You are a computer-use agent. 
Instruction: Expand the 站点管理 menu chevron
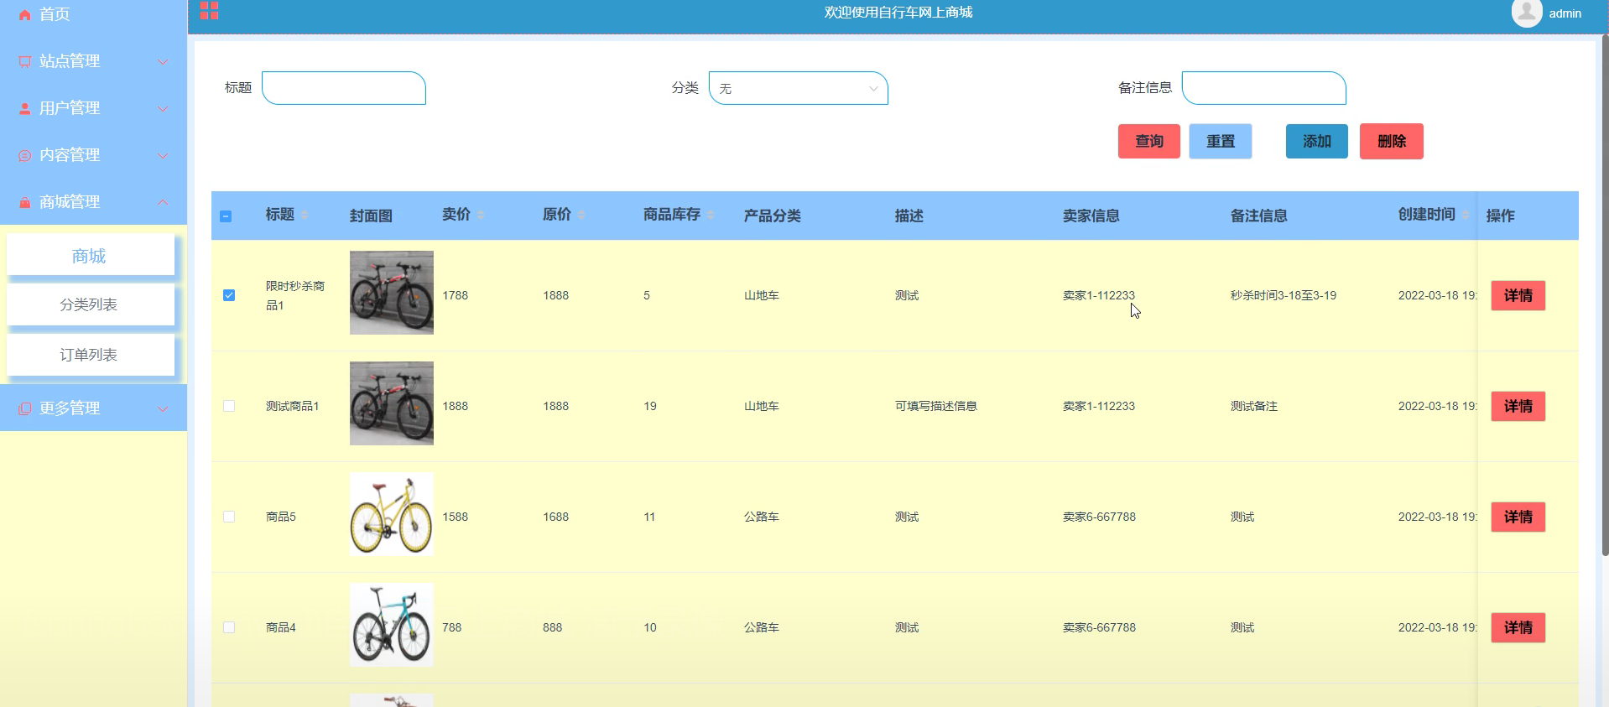[x=163, y=62]
